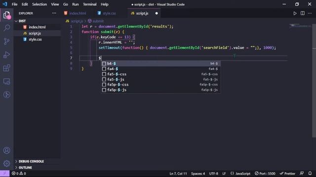Select the fa5p-$-css snippet suggestion
Image resolution: width=316 pixels, height=177 pixels.
(160, 85)
